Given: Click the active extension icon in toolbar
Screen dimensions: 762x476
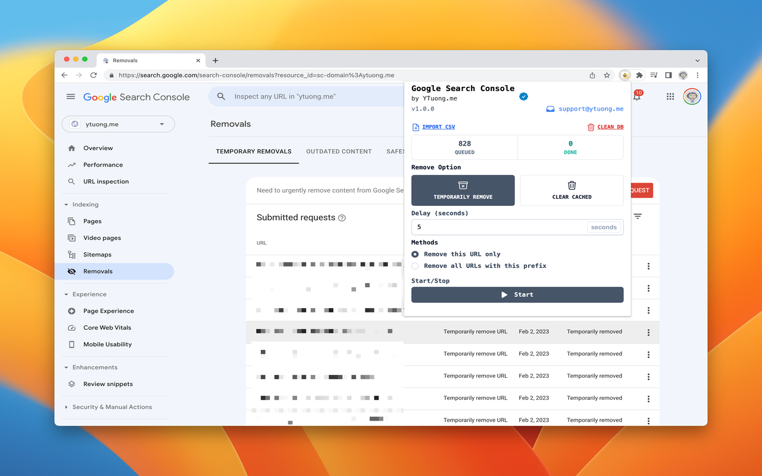Looking at the screenshot, I should pyautogui.click(x=624, y=75).
